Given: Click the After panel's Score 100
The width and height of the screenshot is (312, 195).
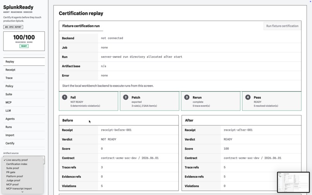Looking at the screenshot, I should tap(226, 149).
